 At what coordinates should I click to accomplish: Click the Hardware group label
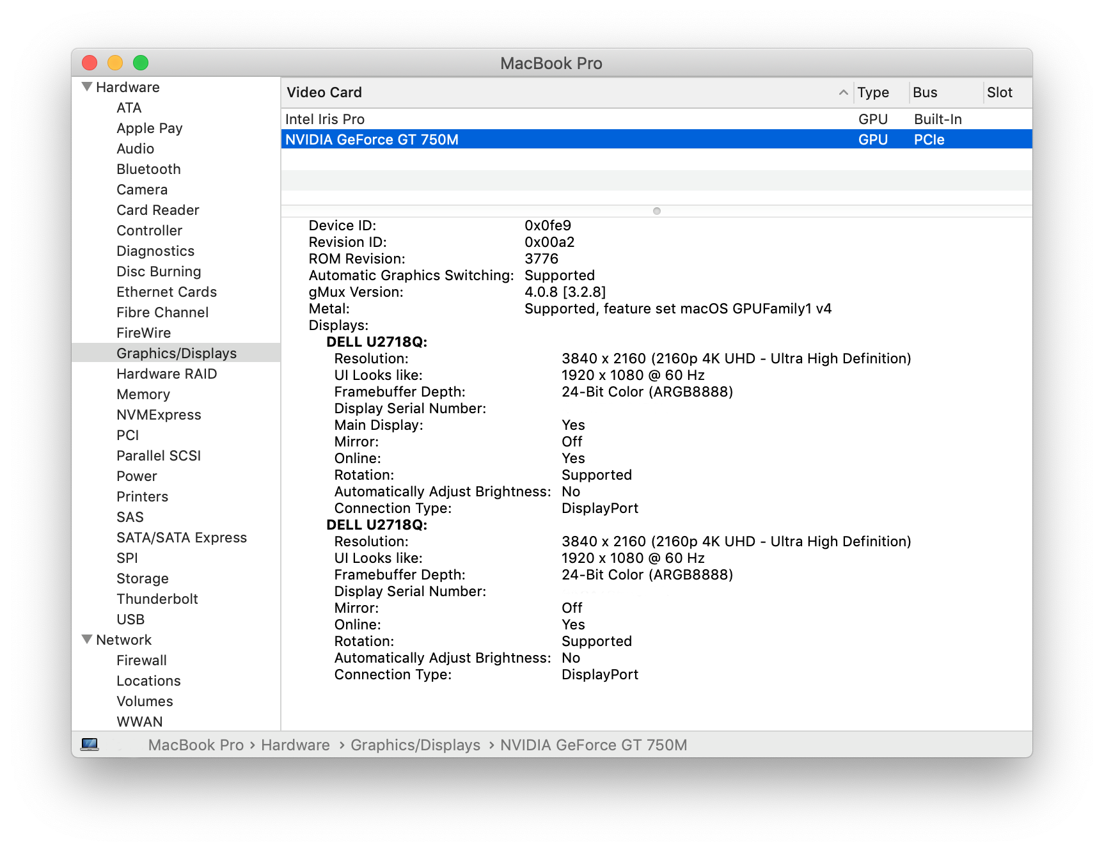point(128,88)
